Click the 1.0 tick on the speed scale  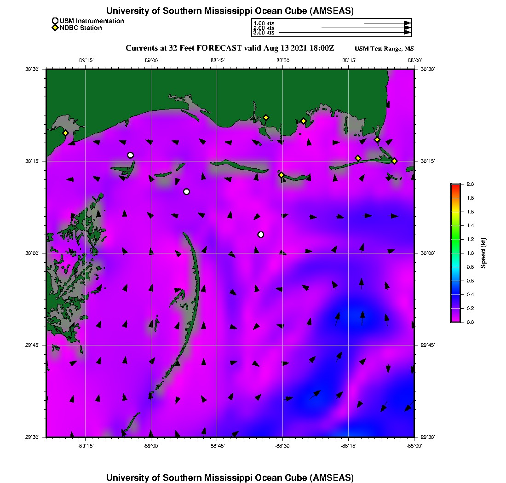point(470,253)
